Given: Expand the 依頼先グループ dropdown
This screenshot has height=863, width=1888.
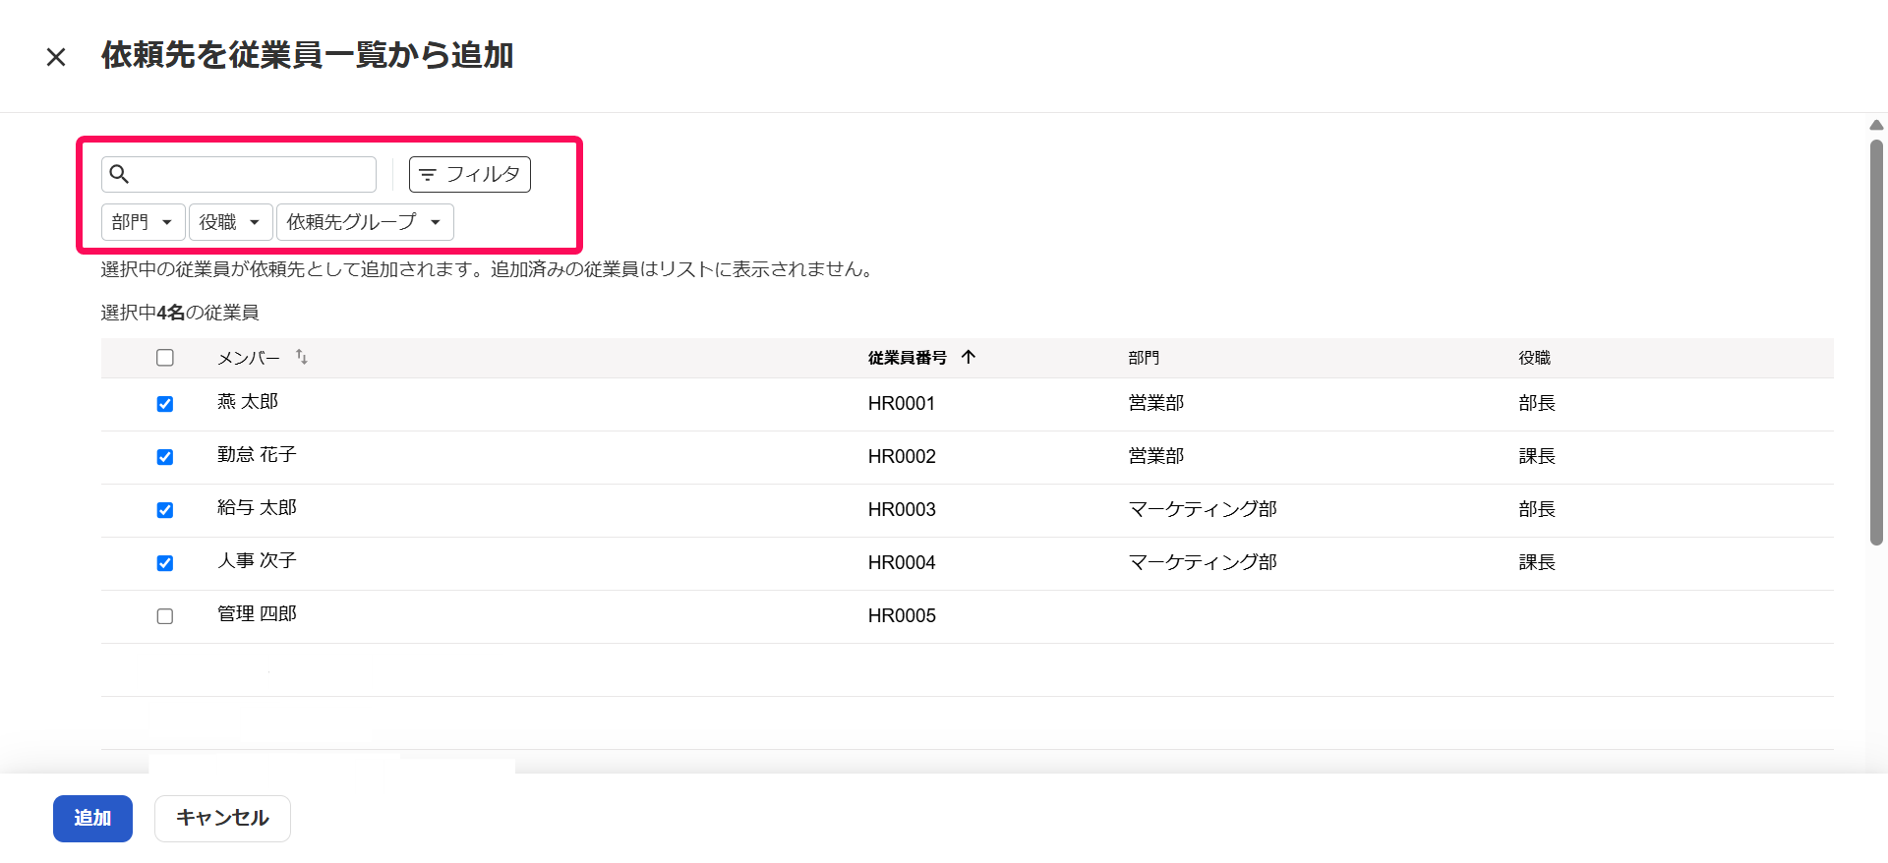Looking at the screenshot, I should click(365, 222).
